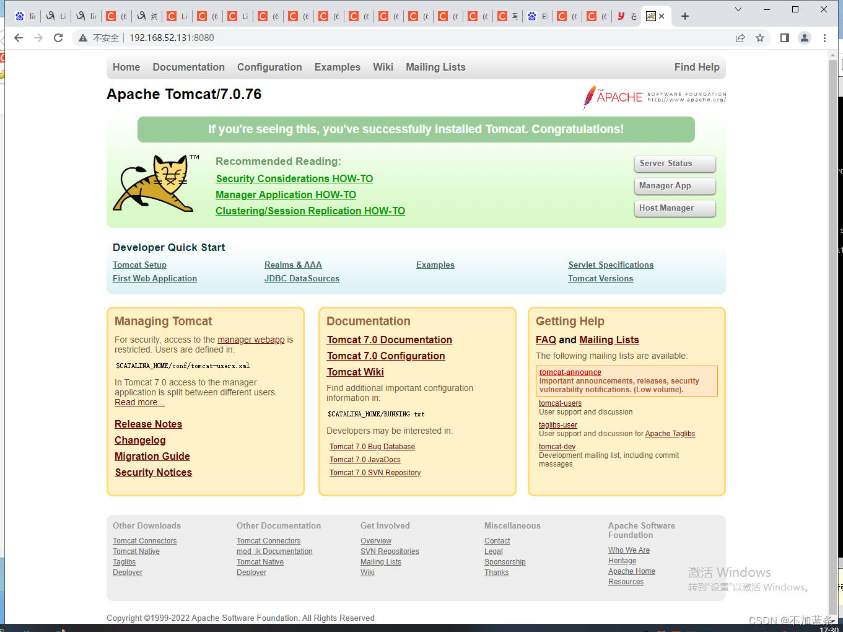Viewport: 843px width, 632px height.
Task: Click the tomcat-announce mailing list
Action: pos(570,372)
